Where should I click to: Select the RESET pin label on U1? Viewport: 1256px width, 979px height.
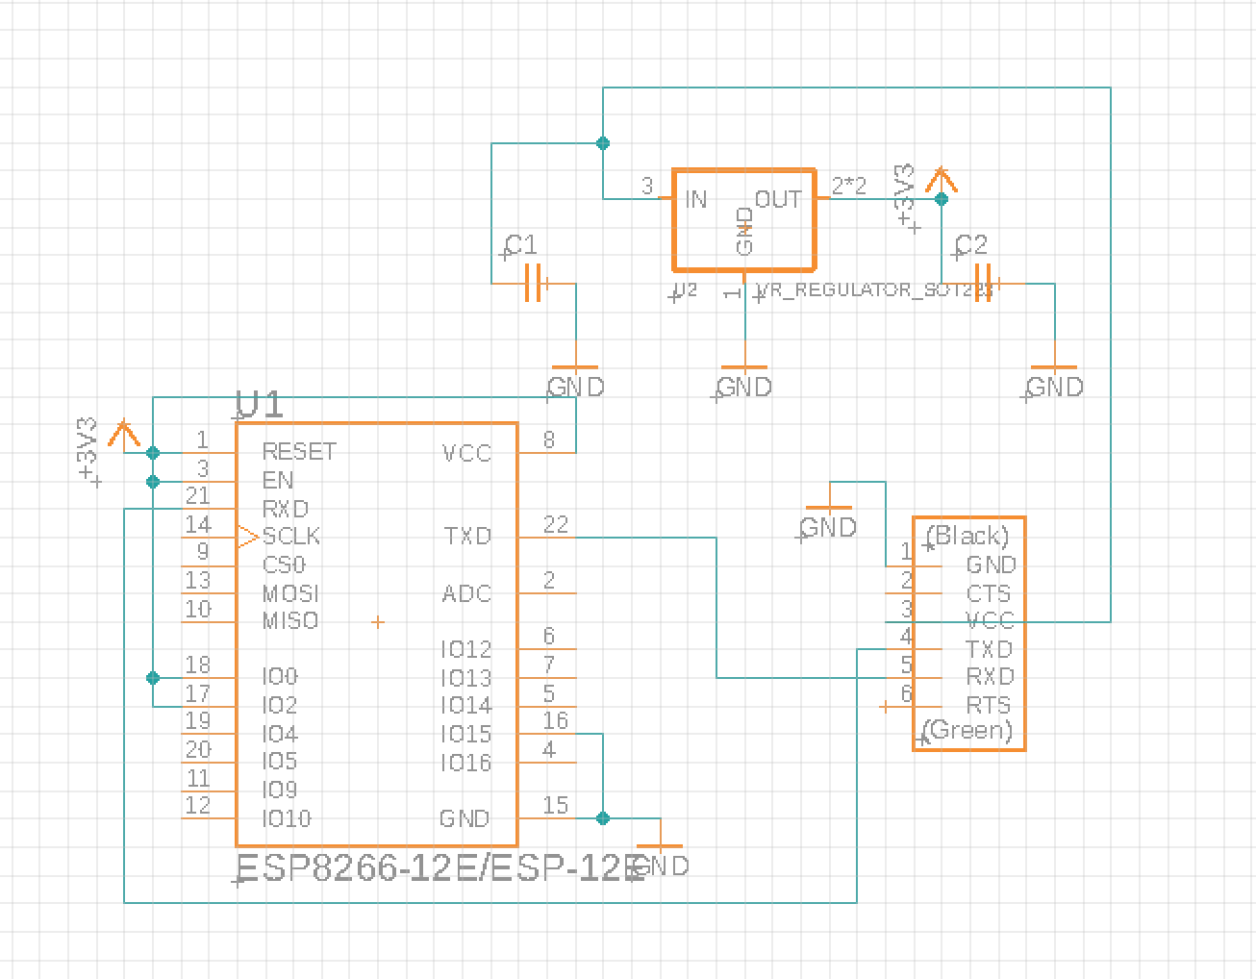tap(299, 452)
